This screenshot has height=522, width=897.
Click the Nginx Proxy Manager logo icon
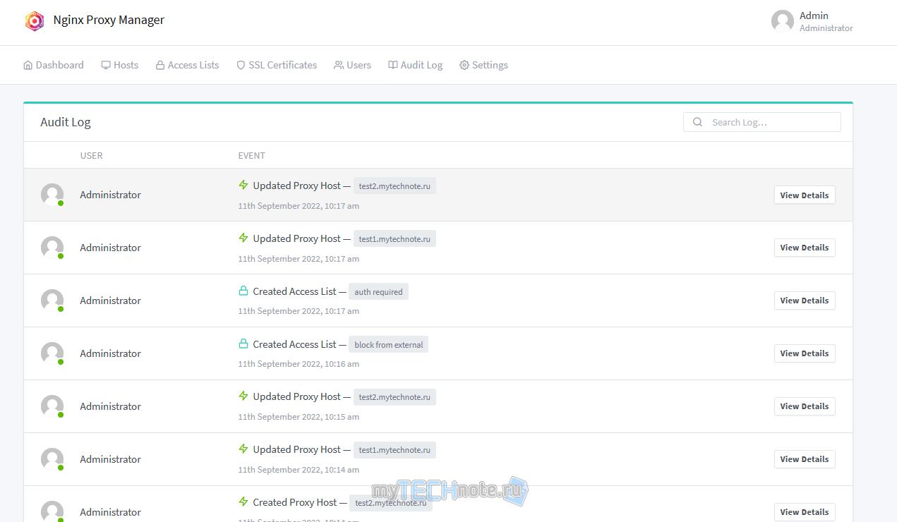click(35, 21)
